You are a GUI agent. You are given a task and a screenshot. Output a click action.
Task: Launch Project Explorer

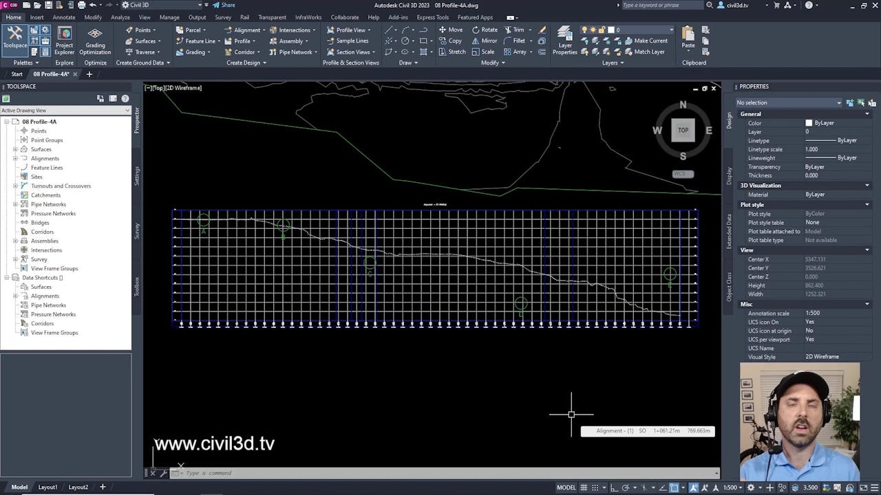(x=64, y=39)
